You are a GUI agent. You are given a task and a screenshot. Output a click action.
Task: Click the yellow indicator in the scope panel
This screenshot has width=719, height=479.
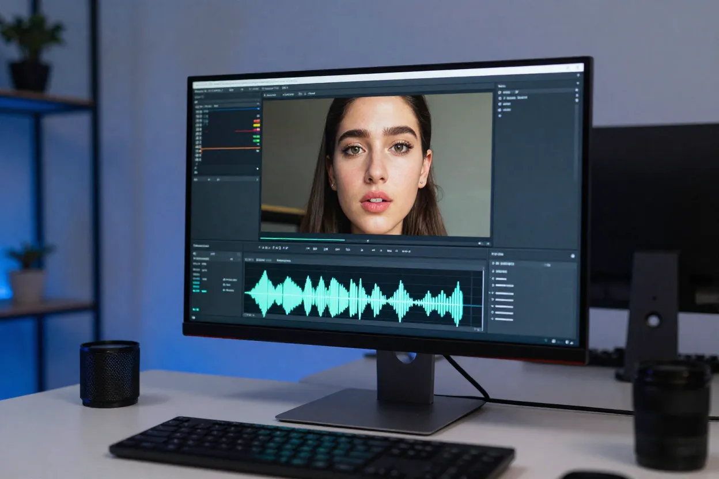[256, 126]
